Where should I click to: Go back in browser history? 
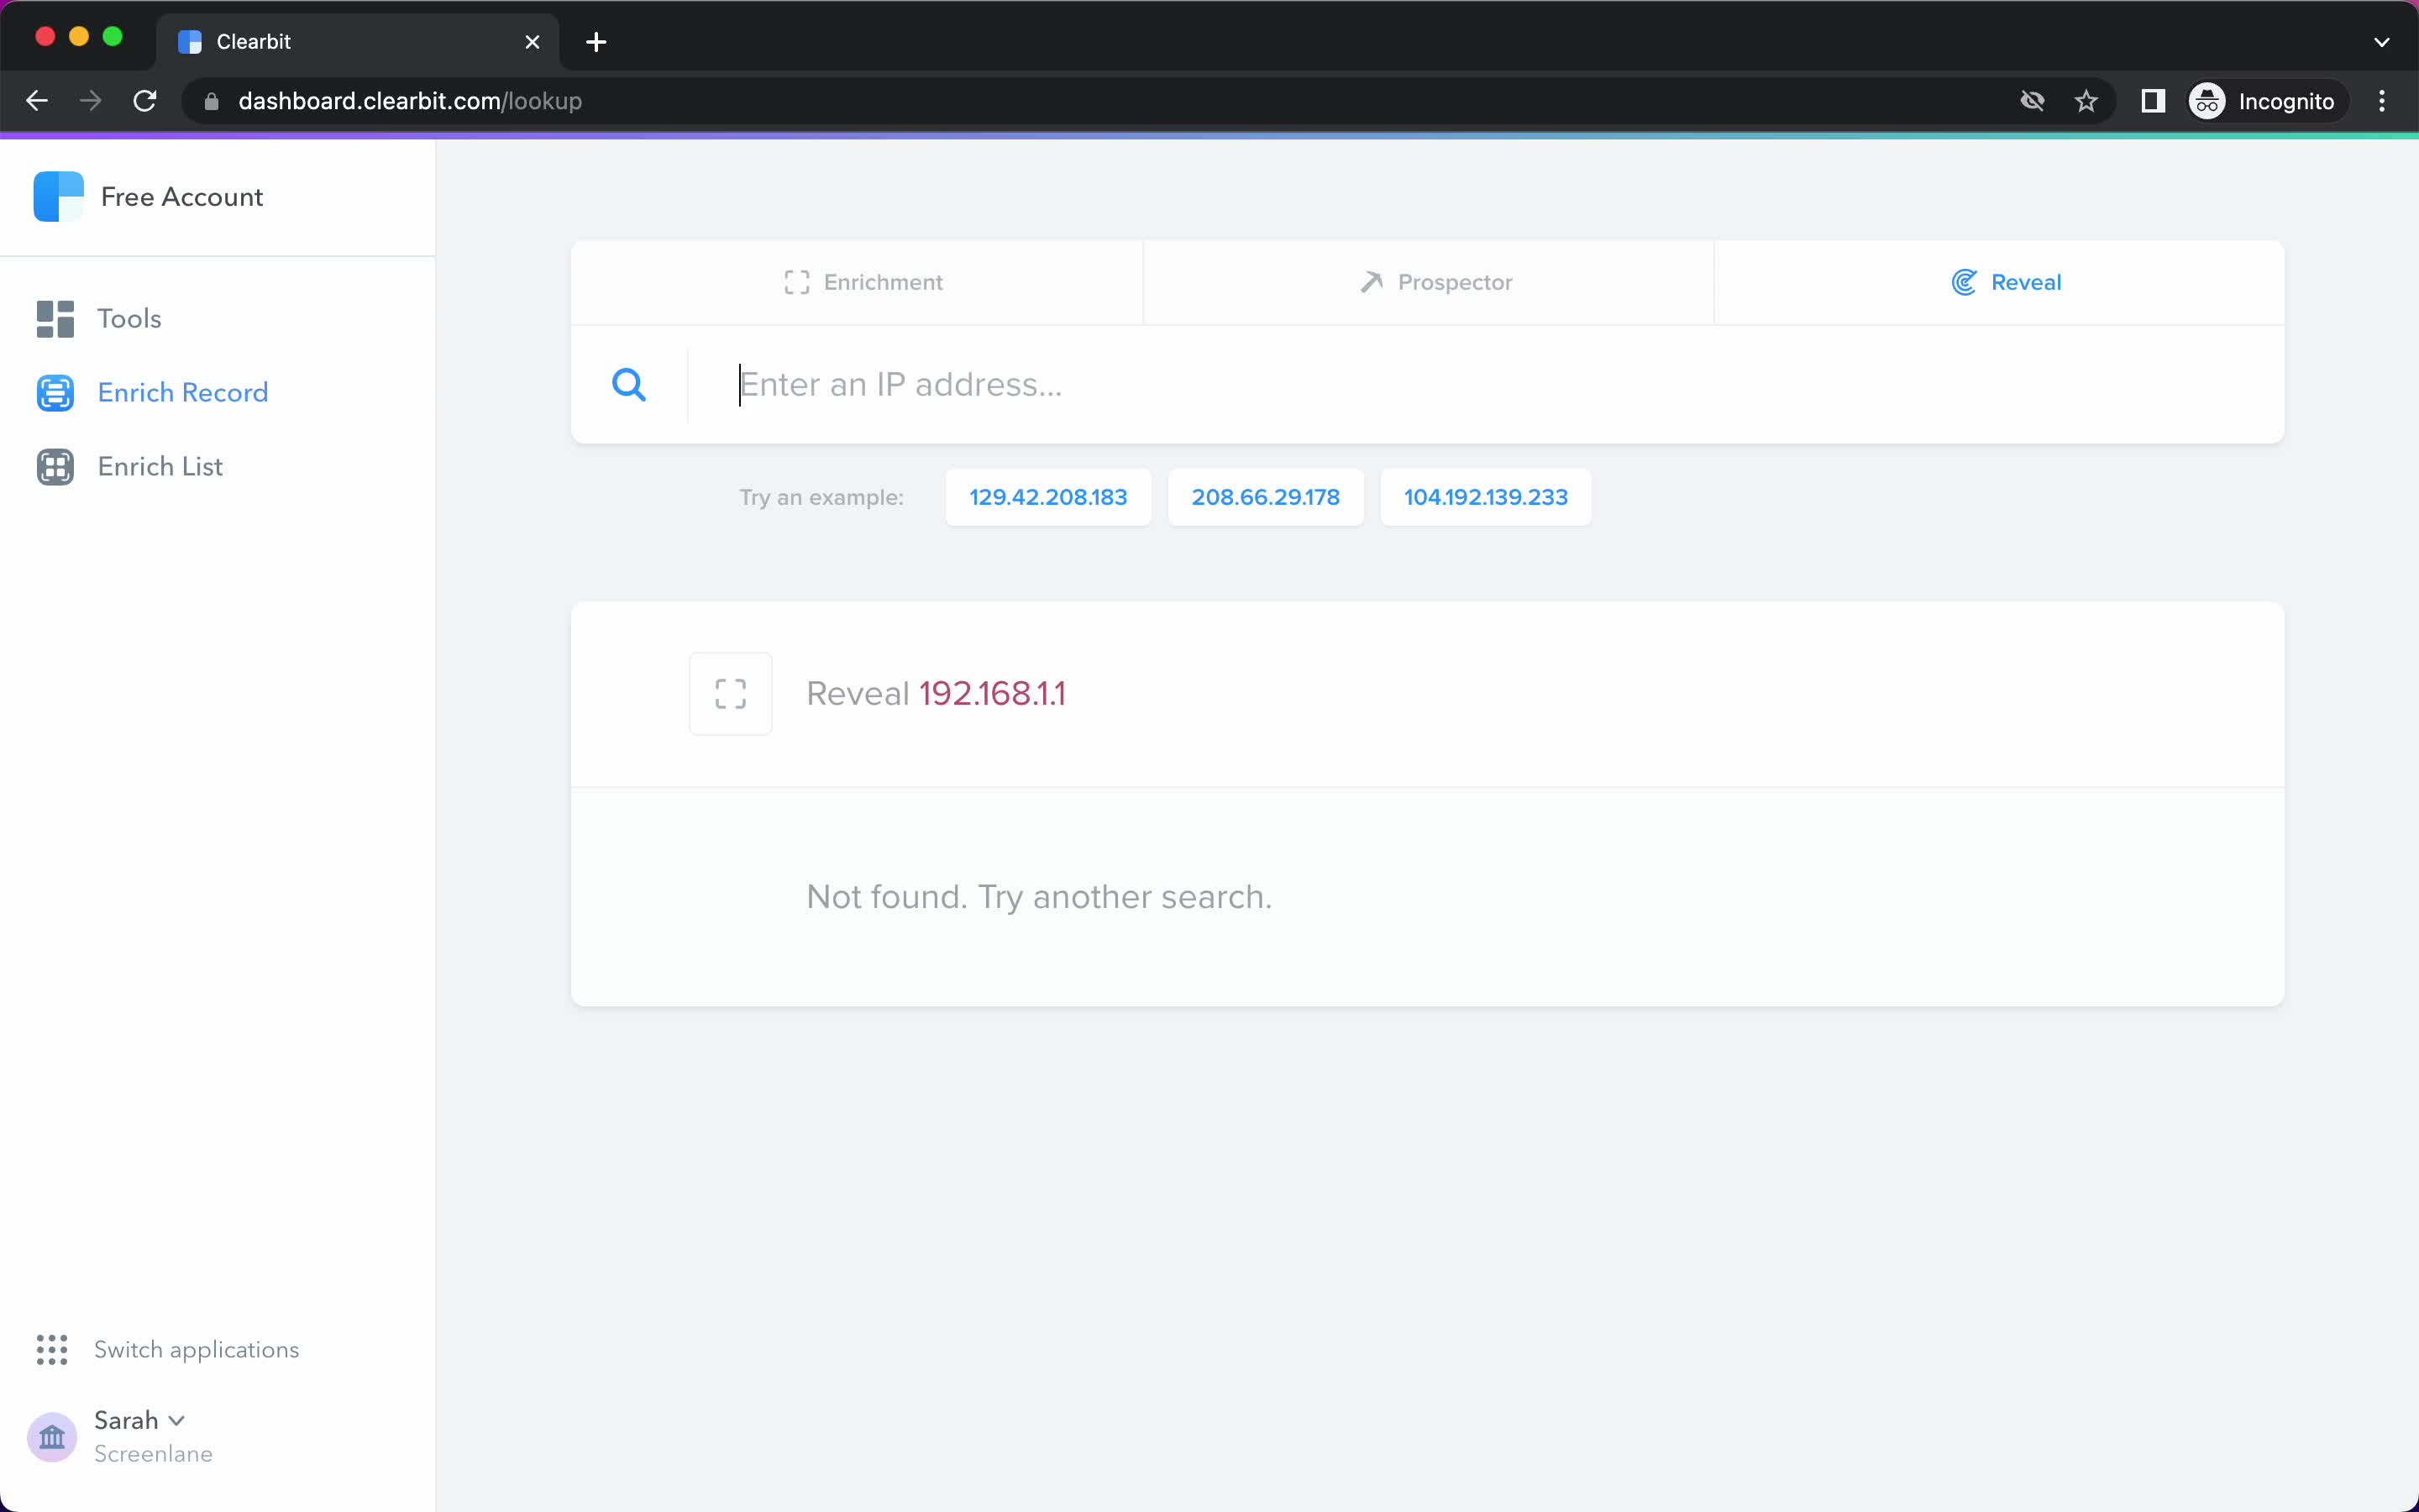tap(37, 101)
